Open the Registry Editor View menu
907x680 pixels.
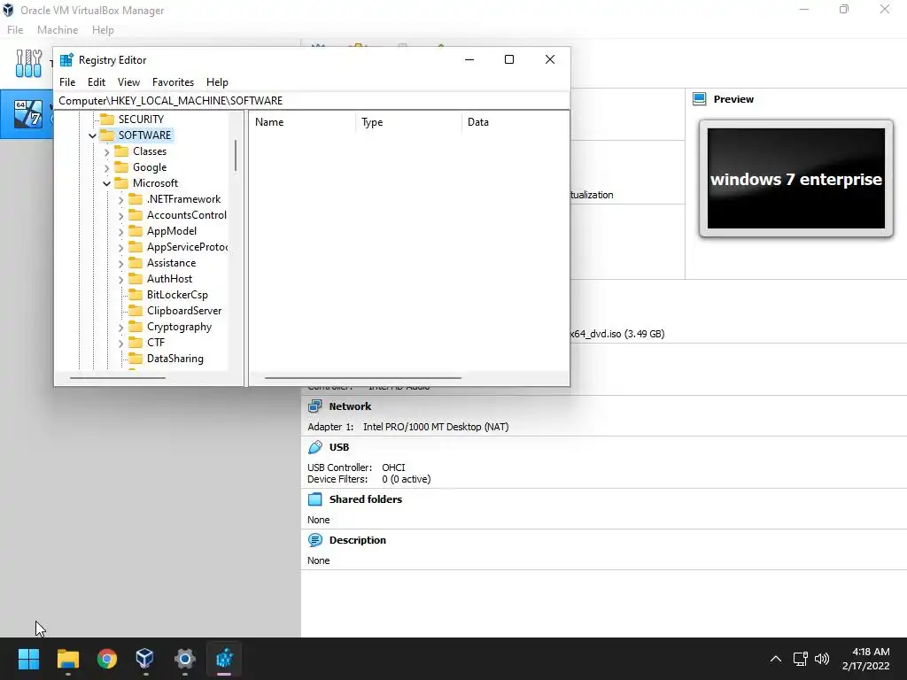point(128,82)
